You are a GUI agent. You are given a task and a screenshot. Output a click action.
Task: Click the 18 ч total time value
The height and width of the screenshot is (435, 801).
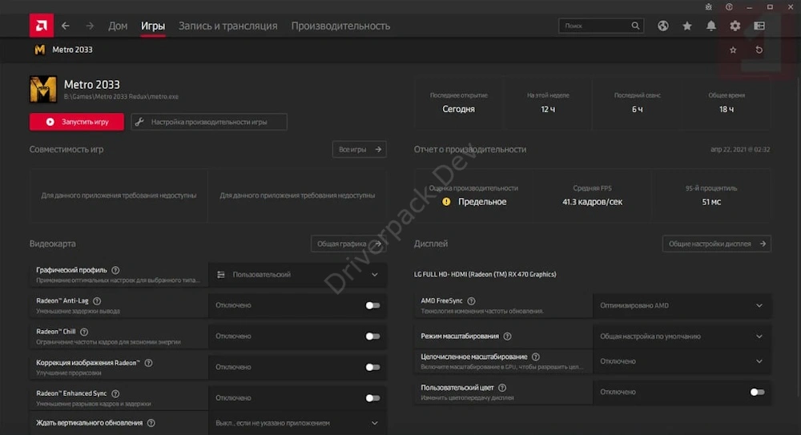727,109
